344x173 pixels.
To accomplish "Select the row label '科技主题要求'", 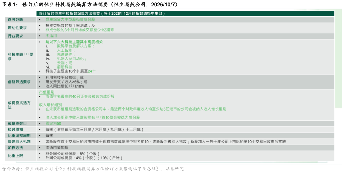I will point(20,56).
